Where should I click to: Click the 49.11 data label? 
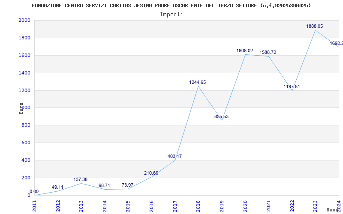(57, 187)
